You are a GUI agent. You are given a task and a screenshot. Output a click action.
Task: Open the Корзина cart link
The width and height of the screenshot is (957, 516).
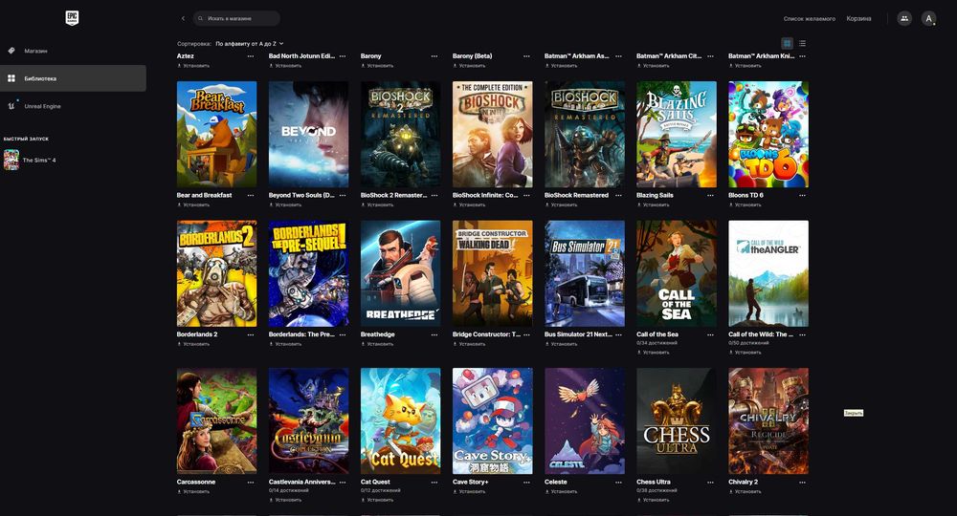coord(858,18)
